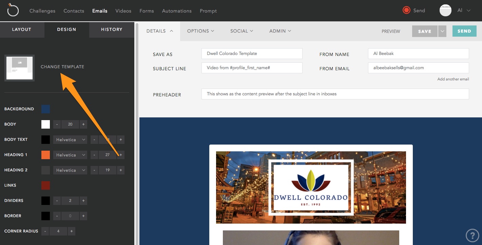Open the Challenges menu

(42, 11)
